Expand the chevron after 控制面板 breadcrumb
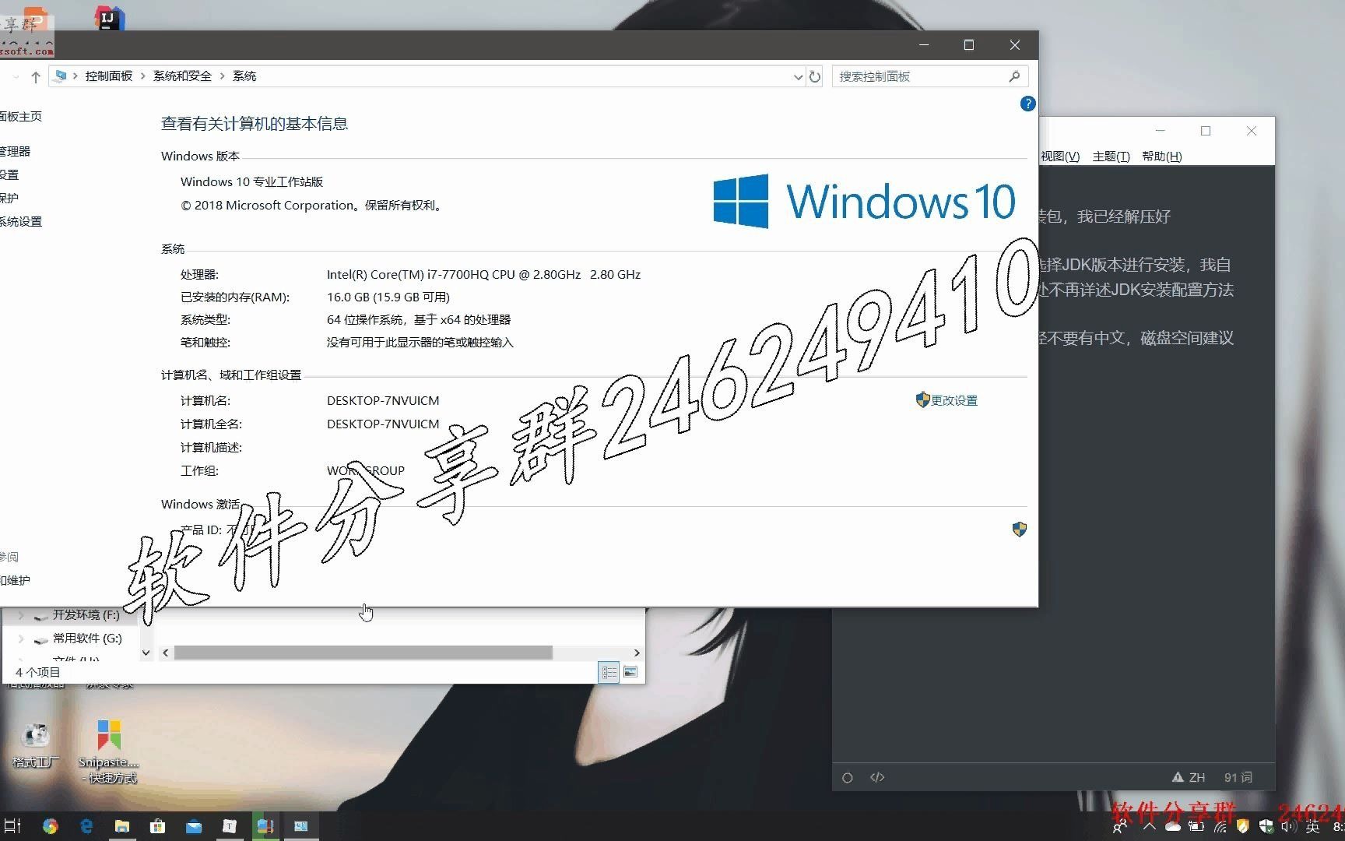Image resolution: width=1345 pixels, height=841 pixels. (x=143, y=76)
